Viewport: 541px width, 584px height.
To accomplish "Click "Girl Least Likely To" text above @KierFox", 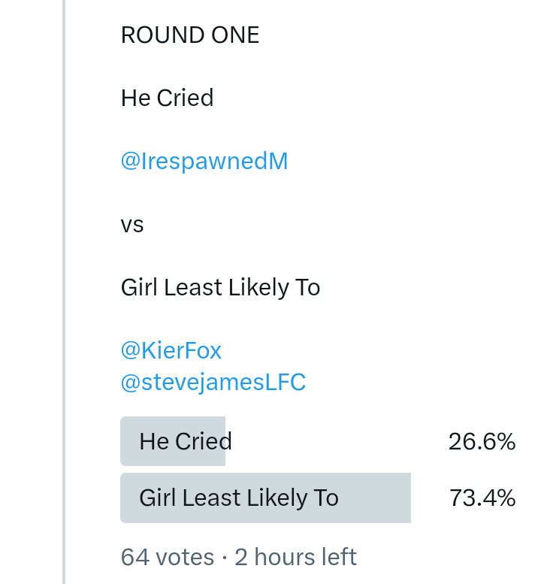I will tap(221, 288).
